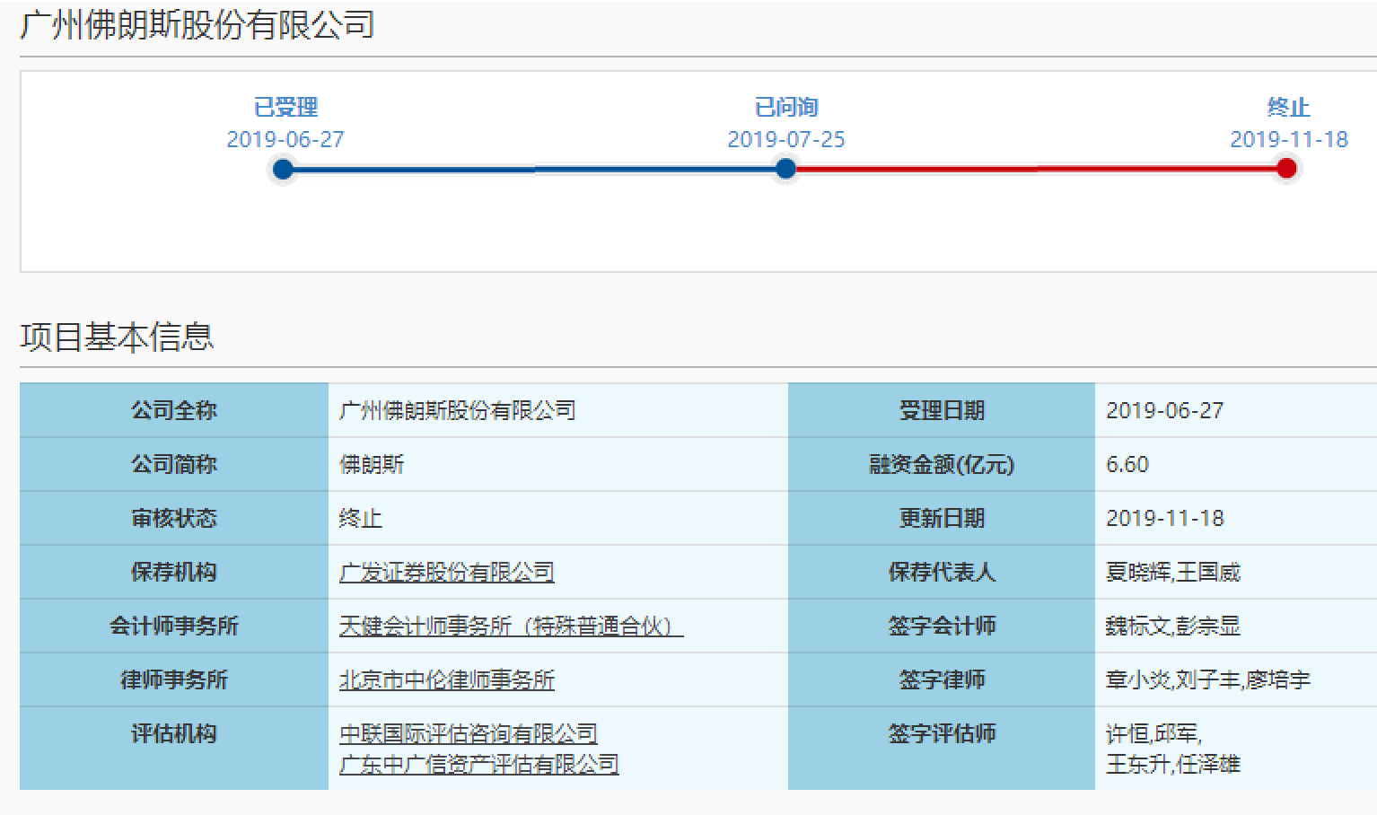This screenshot has width=1377, height=815.
Task: Click the 终止 review status value
Action: click(361, 518)
